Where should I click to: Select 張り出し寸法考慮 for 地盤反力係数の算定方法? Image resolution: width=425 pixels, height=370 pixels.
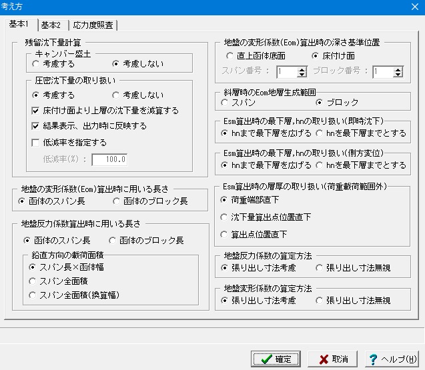258,268
